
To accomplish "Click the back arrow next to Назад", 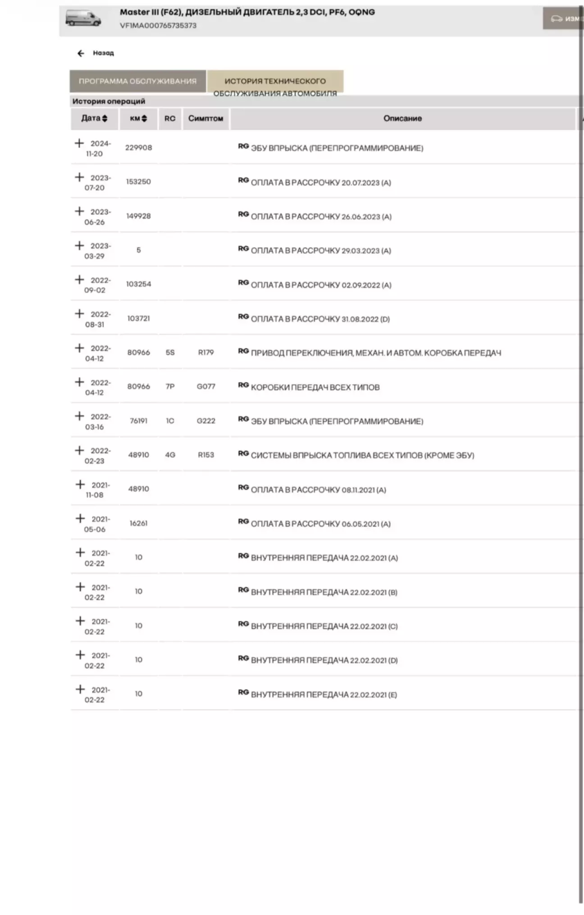I will point(81,53).
